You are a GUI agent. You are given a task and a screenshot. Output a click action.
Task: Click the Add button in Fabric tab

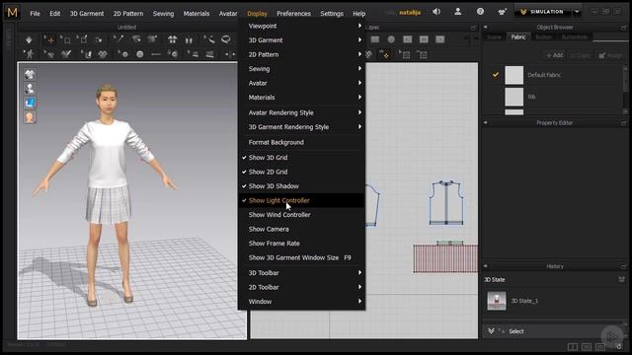554,55
